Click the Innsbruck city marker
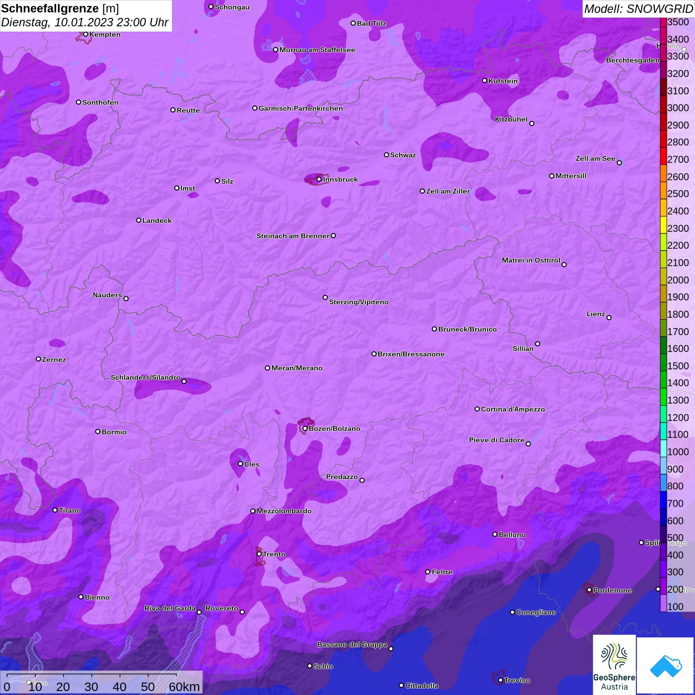The height and width of the screenshot is (695, 695). point(319,179)
